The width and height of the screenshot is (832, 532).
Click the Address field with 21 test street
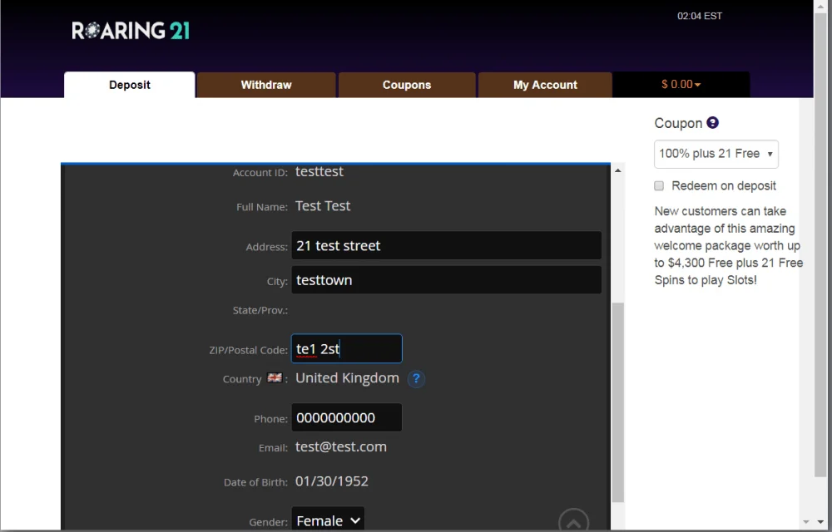[x=446, y=245]
